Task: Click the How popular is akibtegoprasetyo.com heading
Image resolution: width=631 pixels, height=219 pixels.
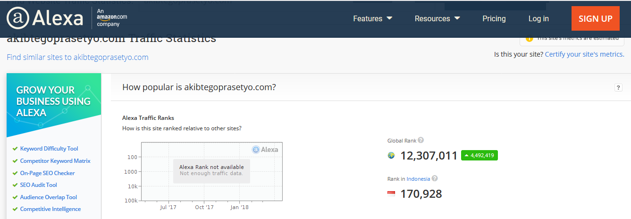Action: pos(199,87)
